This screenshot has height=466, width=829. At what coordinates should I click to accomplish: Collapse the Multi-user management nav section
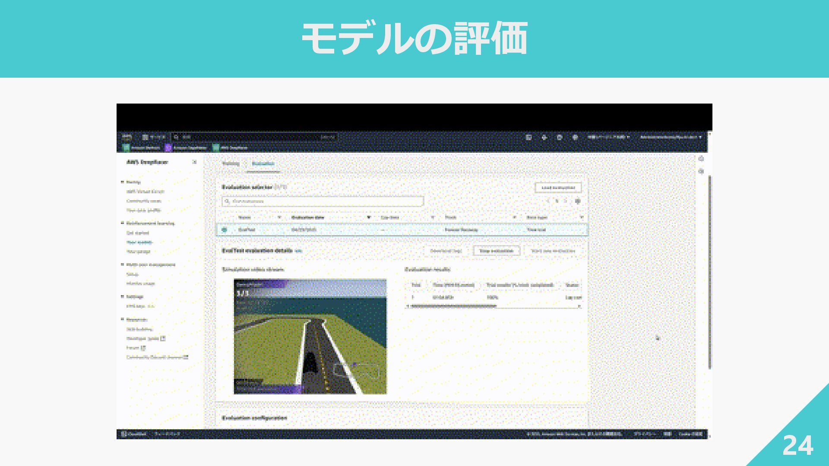coord(123,264)
